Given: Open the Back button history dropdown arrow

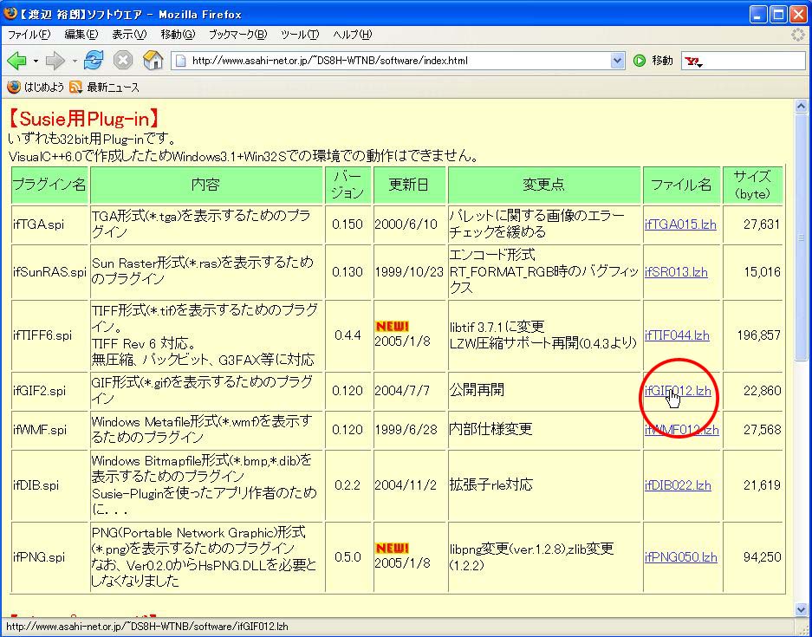Looking at the screenshot, I should [36, 62].
